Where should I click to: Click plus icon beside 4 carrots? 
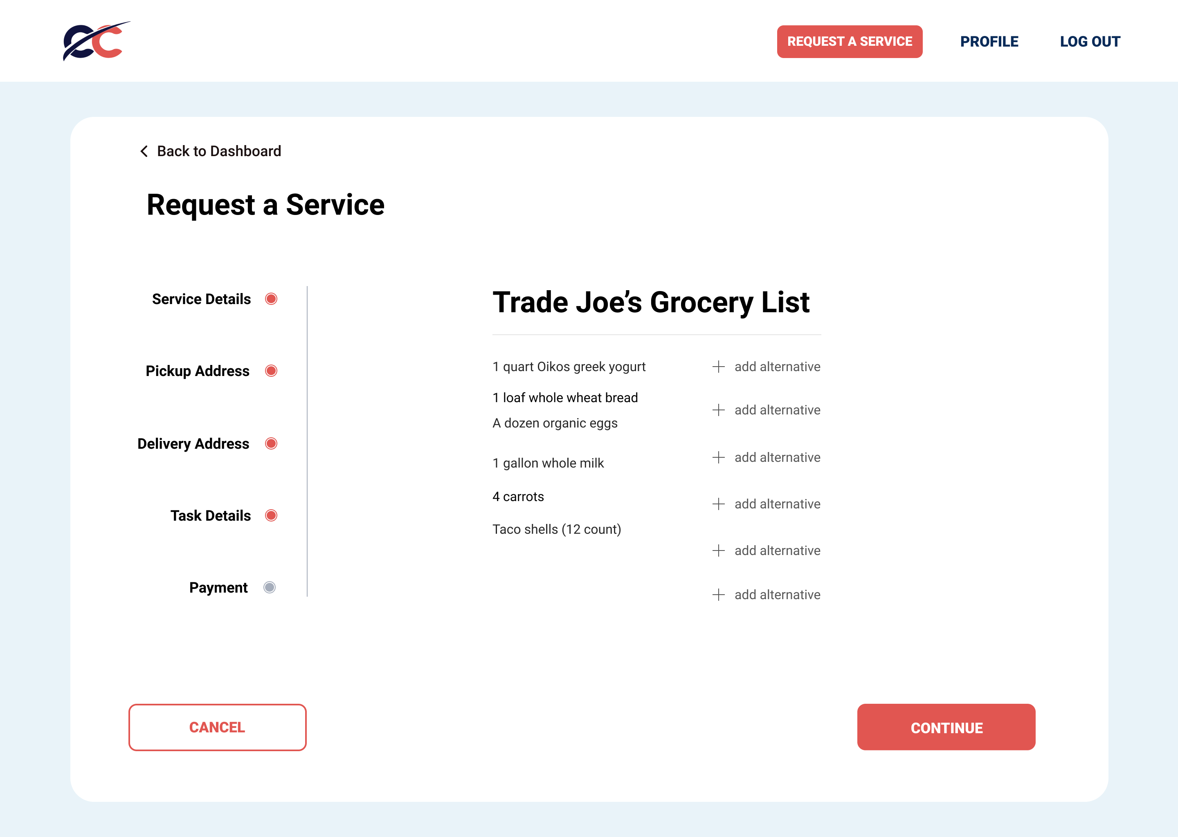718,504
